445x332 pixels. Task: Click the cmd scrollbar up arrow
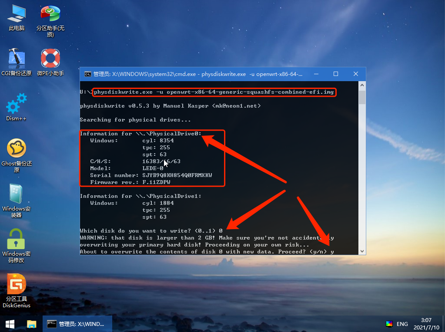pyautogui.click(x=362, y=85)
